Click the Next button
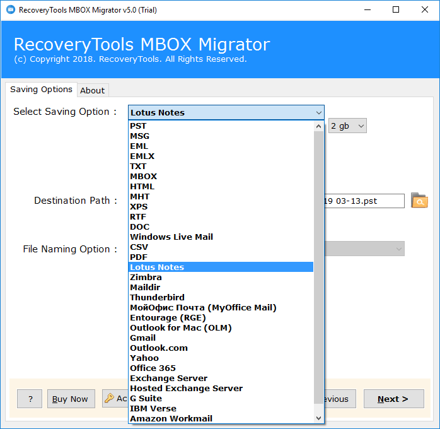This screenshot has width=440, height=429. coord(394,399)
